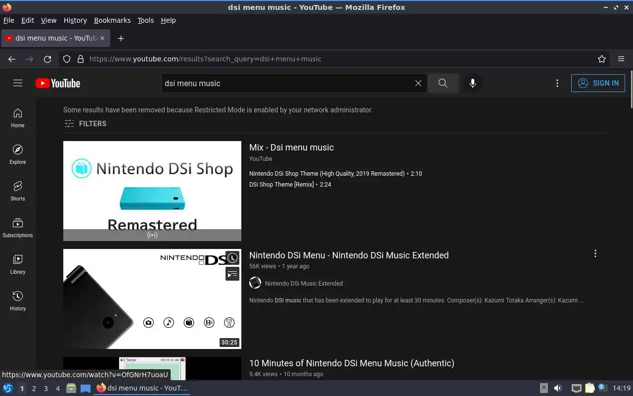633x396 pixels.
Task: Click the taskbar clock showing 14:19
Action: pos(622,388)
